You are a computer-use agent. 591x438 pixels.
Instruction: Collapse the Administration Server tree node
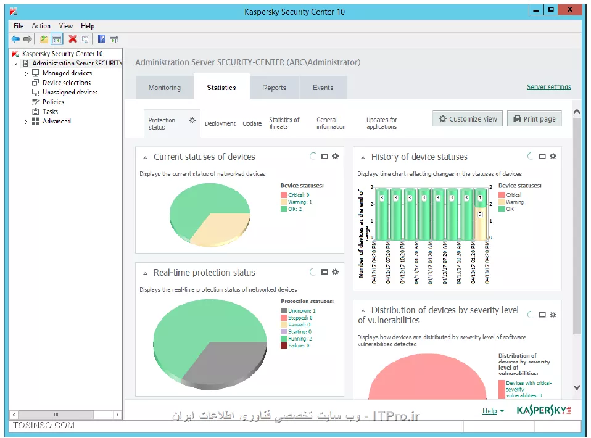click(16, 64)
